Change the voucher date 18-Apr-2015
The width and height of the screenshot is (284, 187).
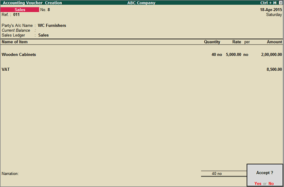[271, 10]
